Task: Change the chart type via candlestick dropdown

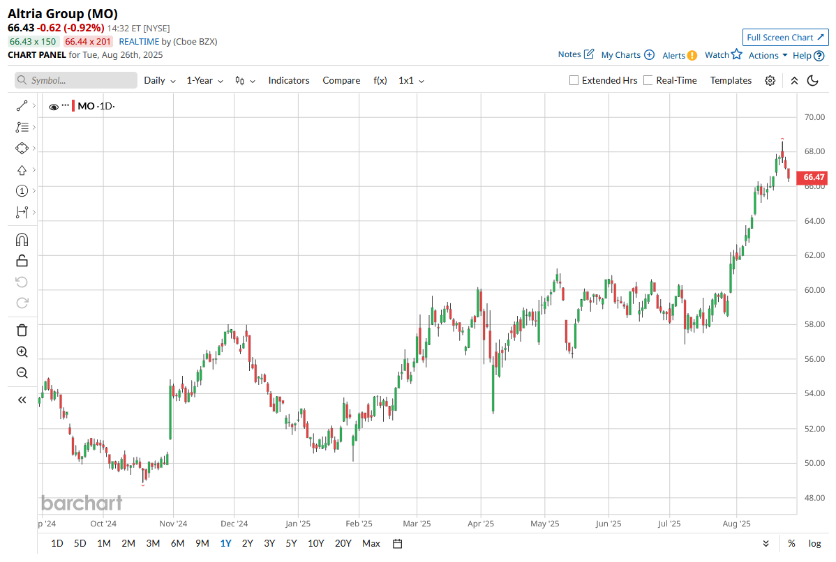Action: tap(245, 80)
